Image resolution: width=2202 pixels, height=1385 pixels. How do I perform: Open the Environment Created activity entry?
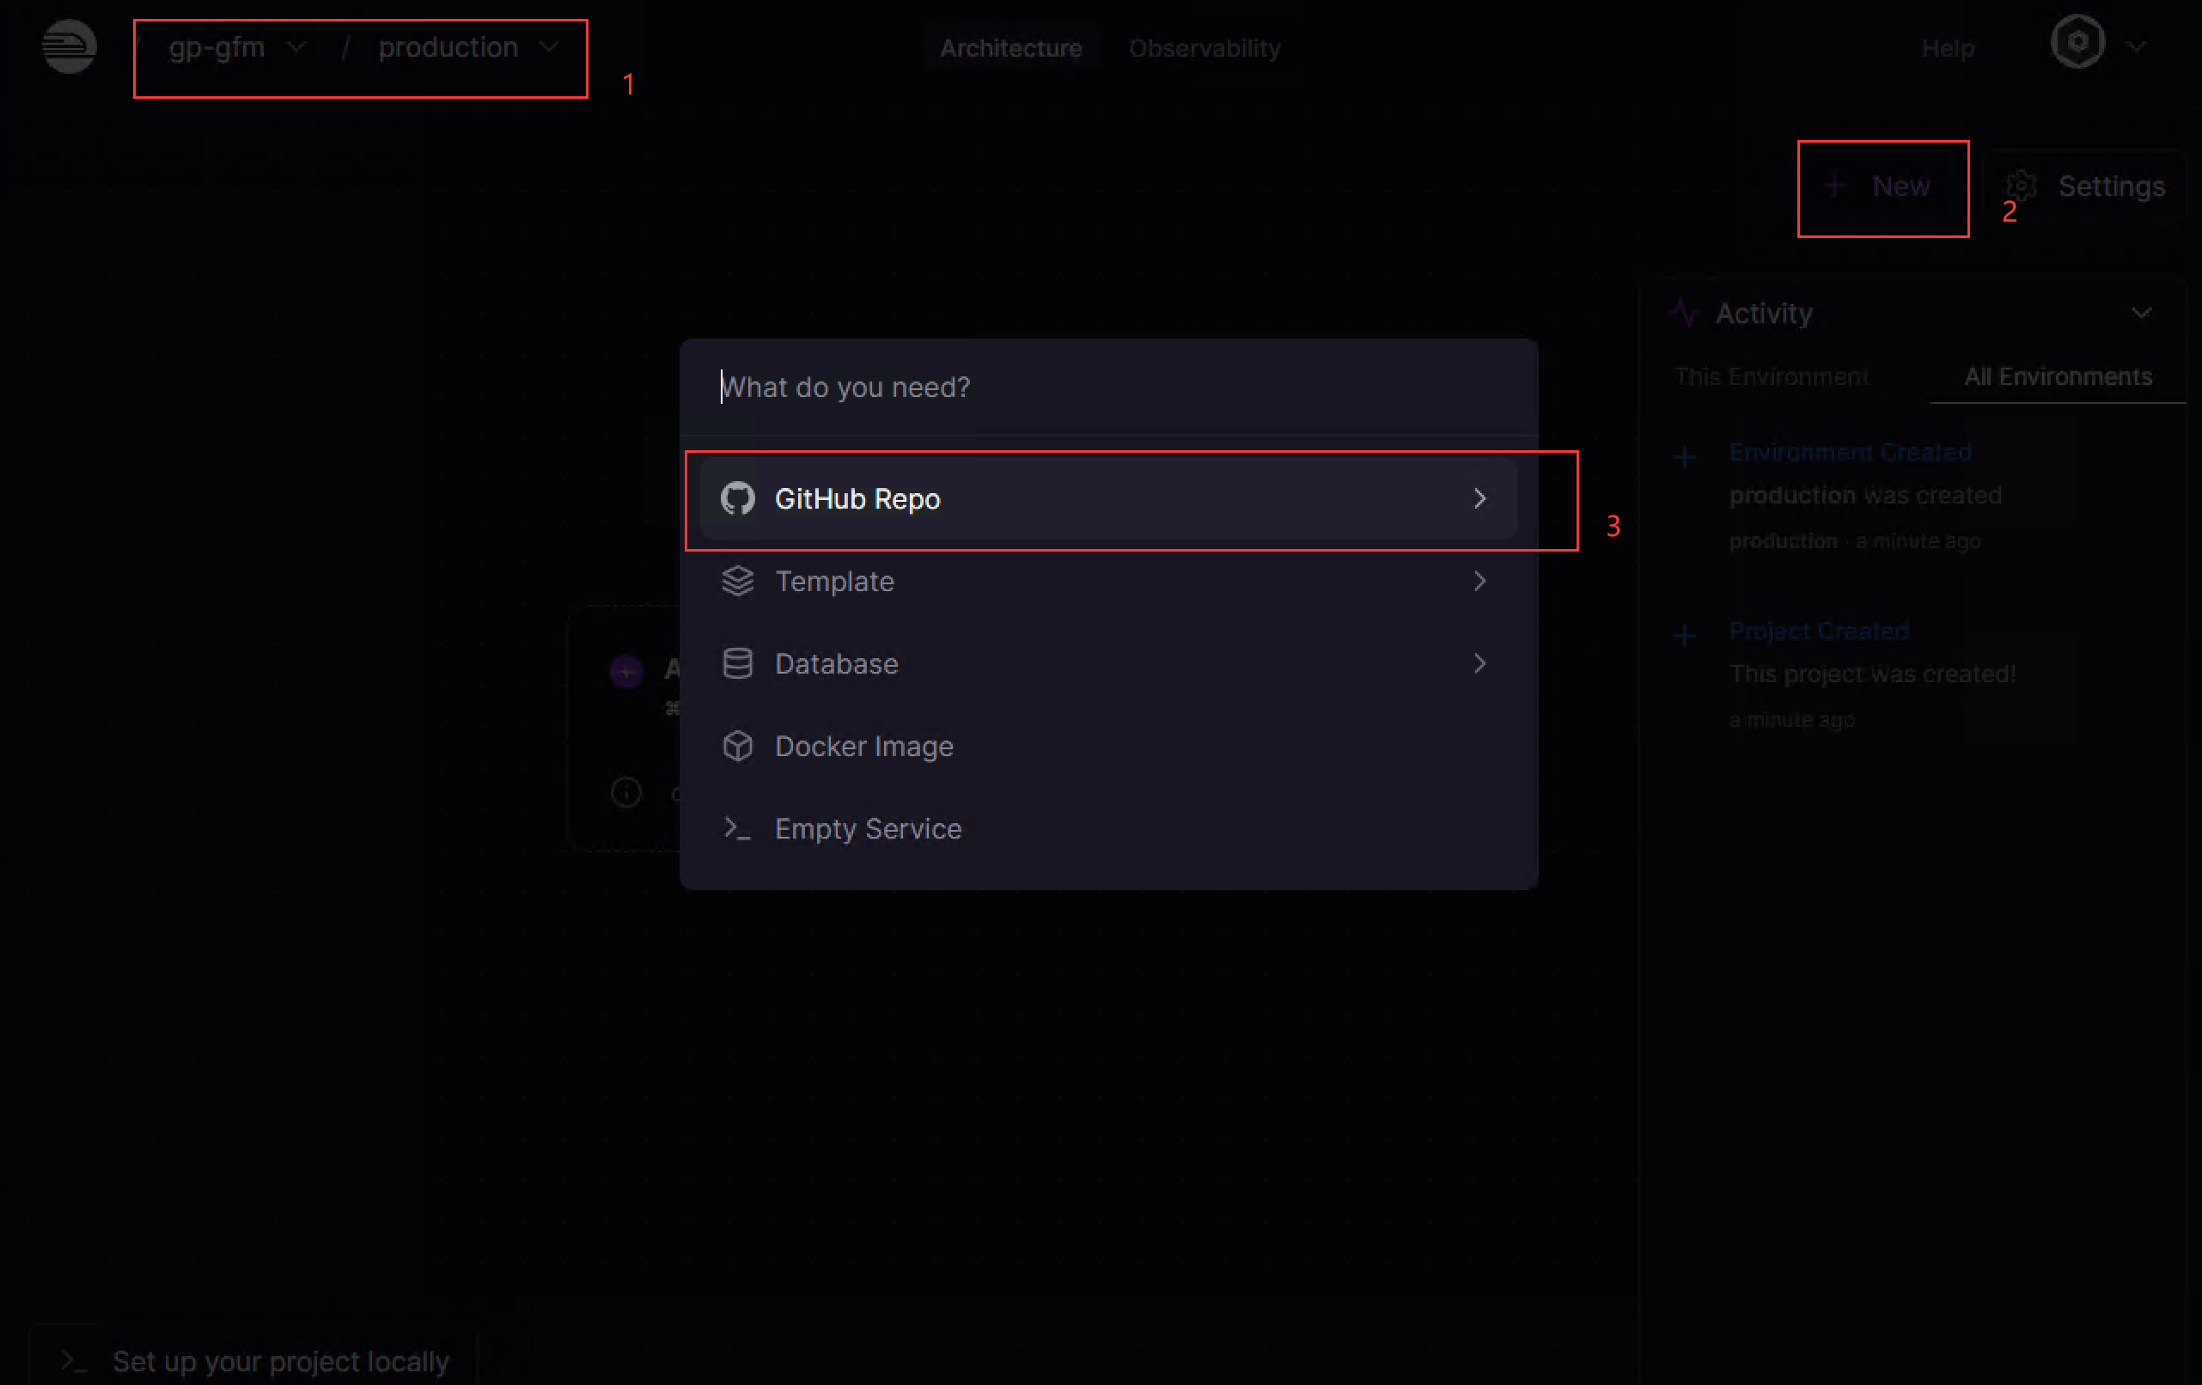[1849, 453]
